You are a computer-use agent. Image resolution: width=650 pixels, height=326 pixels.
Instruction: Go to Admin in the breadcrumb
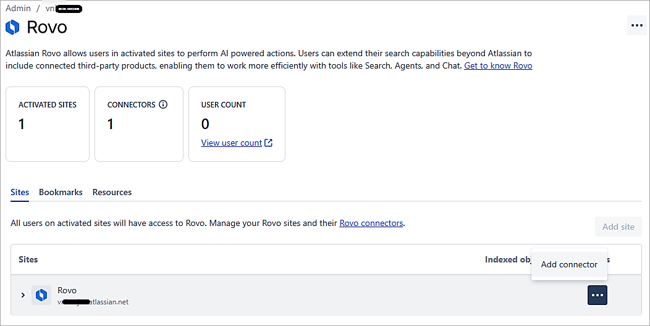point(18,8)
